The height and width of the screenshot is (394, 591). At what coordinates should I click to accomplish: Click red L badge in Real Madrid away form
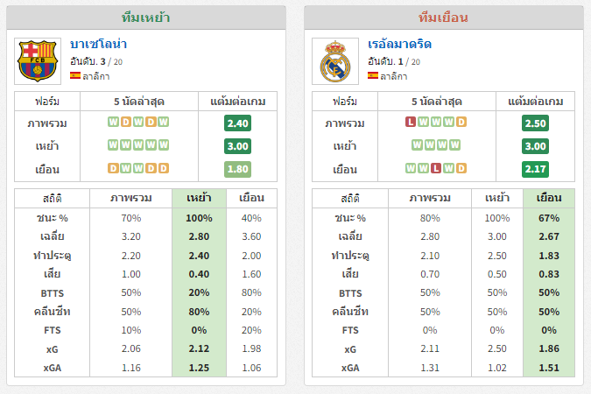click(436, 168)
